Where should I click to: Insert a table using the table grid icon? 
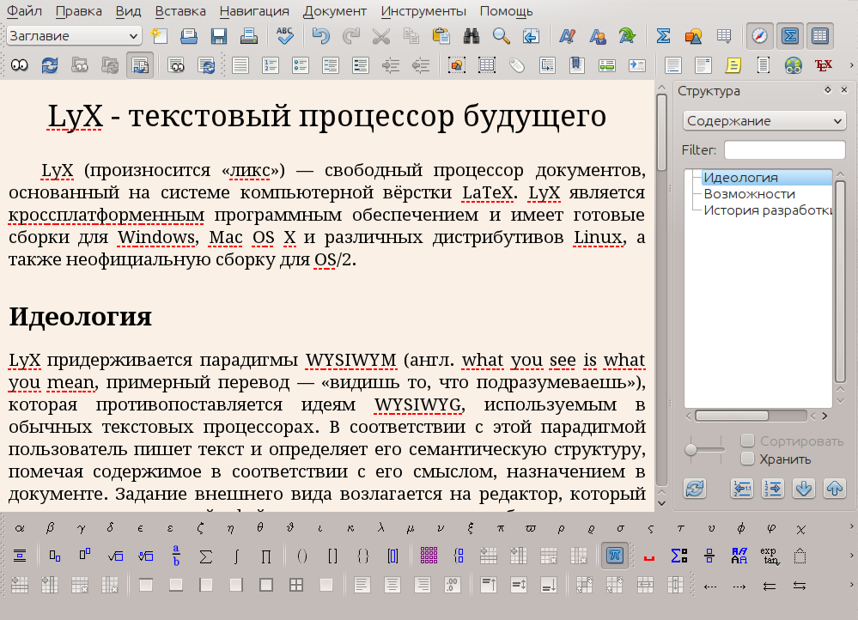point(724,37)
